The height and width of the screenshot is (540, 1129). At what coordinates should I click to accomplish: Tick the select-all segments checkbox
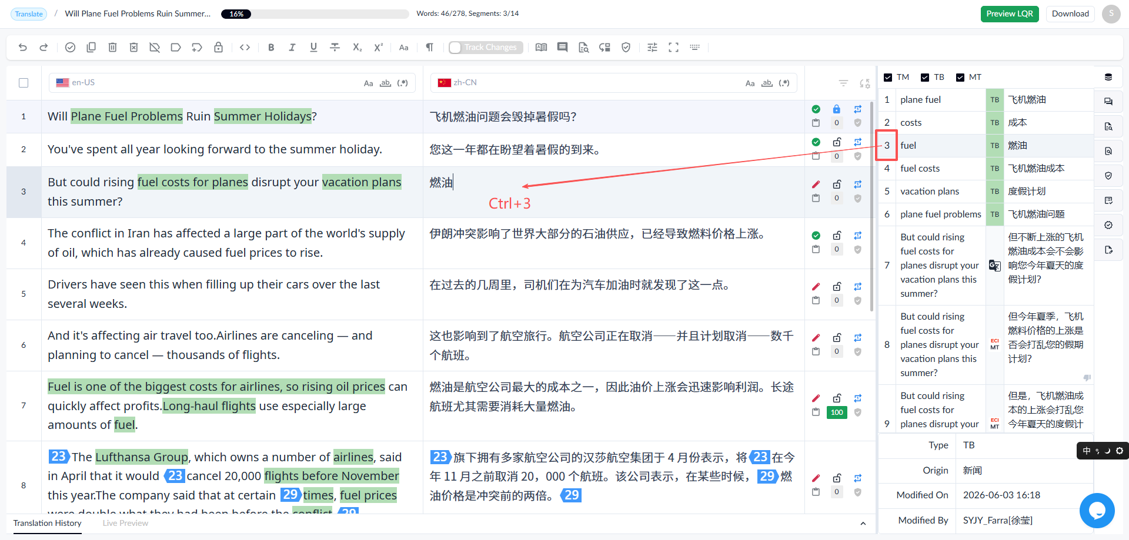(24, 83)
